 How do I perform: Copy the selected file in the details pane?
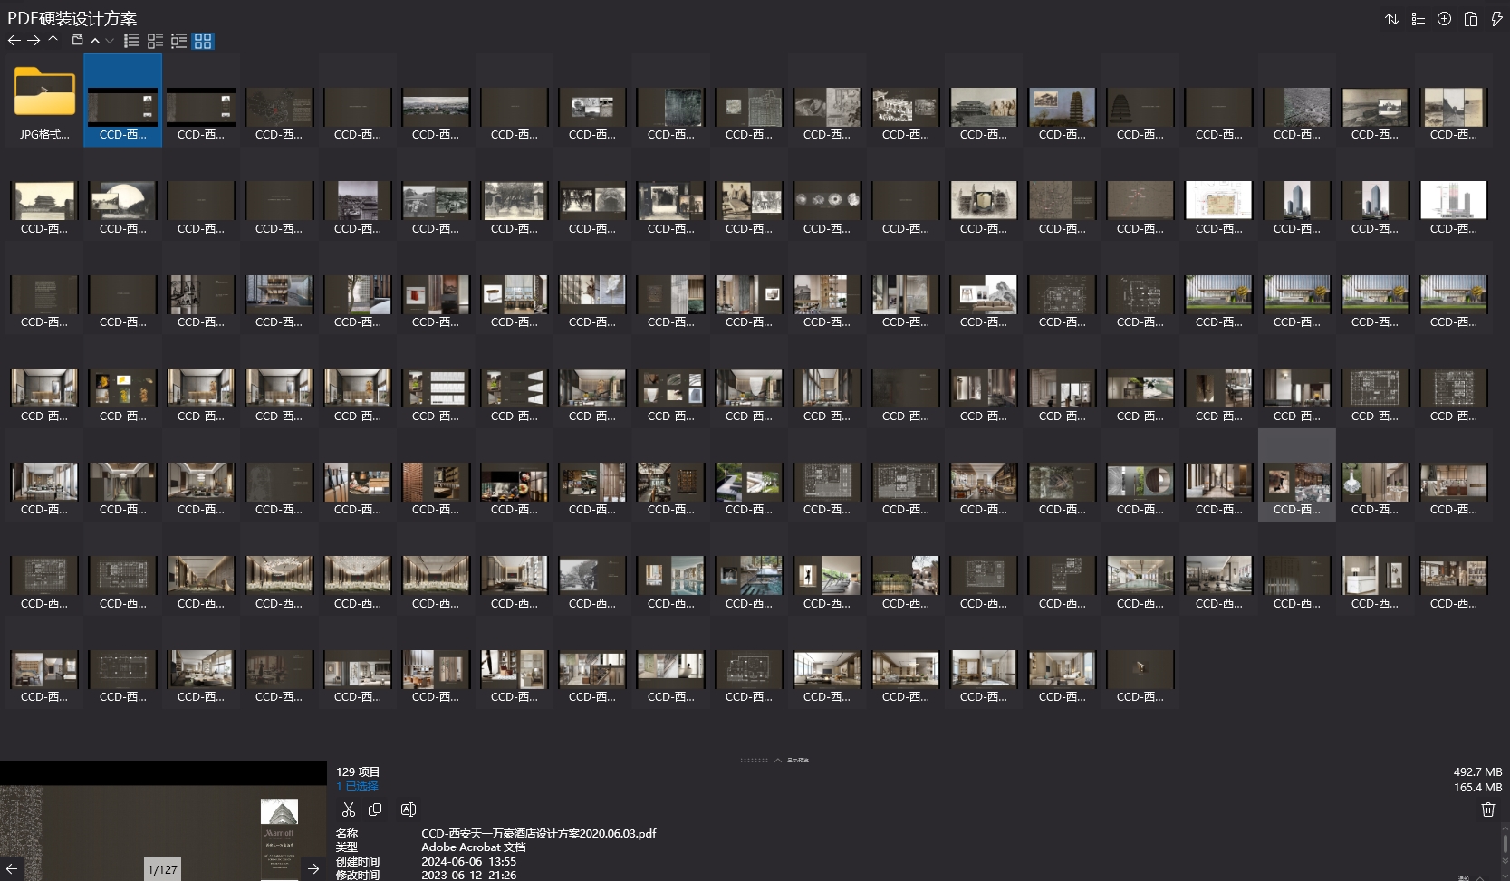point(376,809)
